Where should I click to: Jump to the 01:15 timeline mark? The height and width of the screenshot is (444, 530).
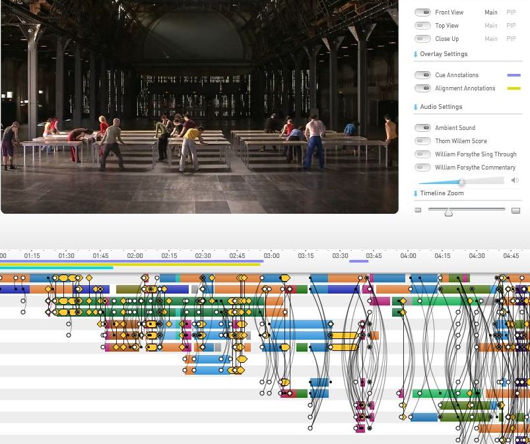[32, 256]
